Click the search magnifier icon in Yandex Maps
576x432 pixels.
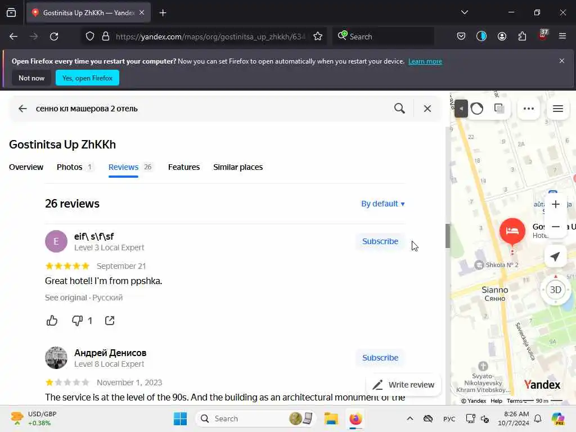[x=399, y=109]
